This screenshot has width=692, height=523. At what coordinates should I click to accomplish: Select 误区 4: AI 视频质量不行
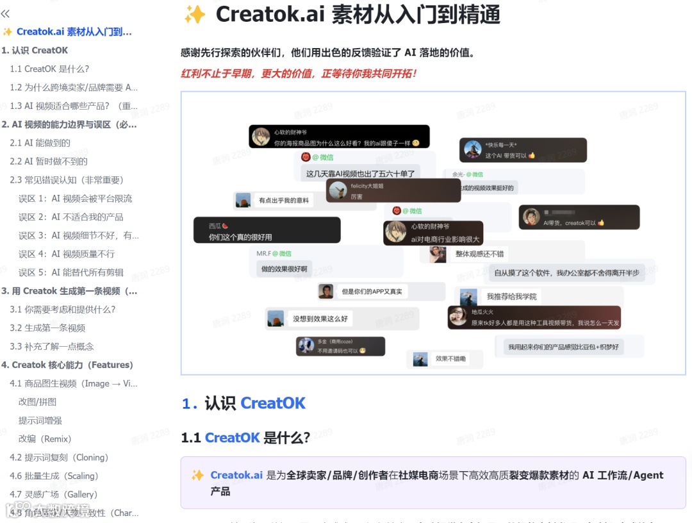[x=67, y=254]
